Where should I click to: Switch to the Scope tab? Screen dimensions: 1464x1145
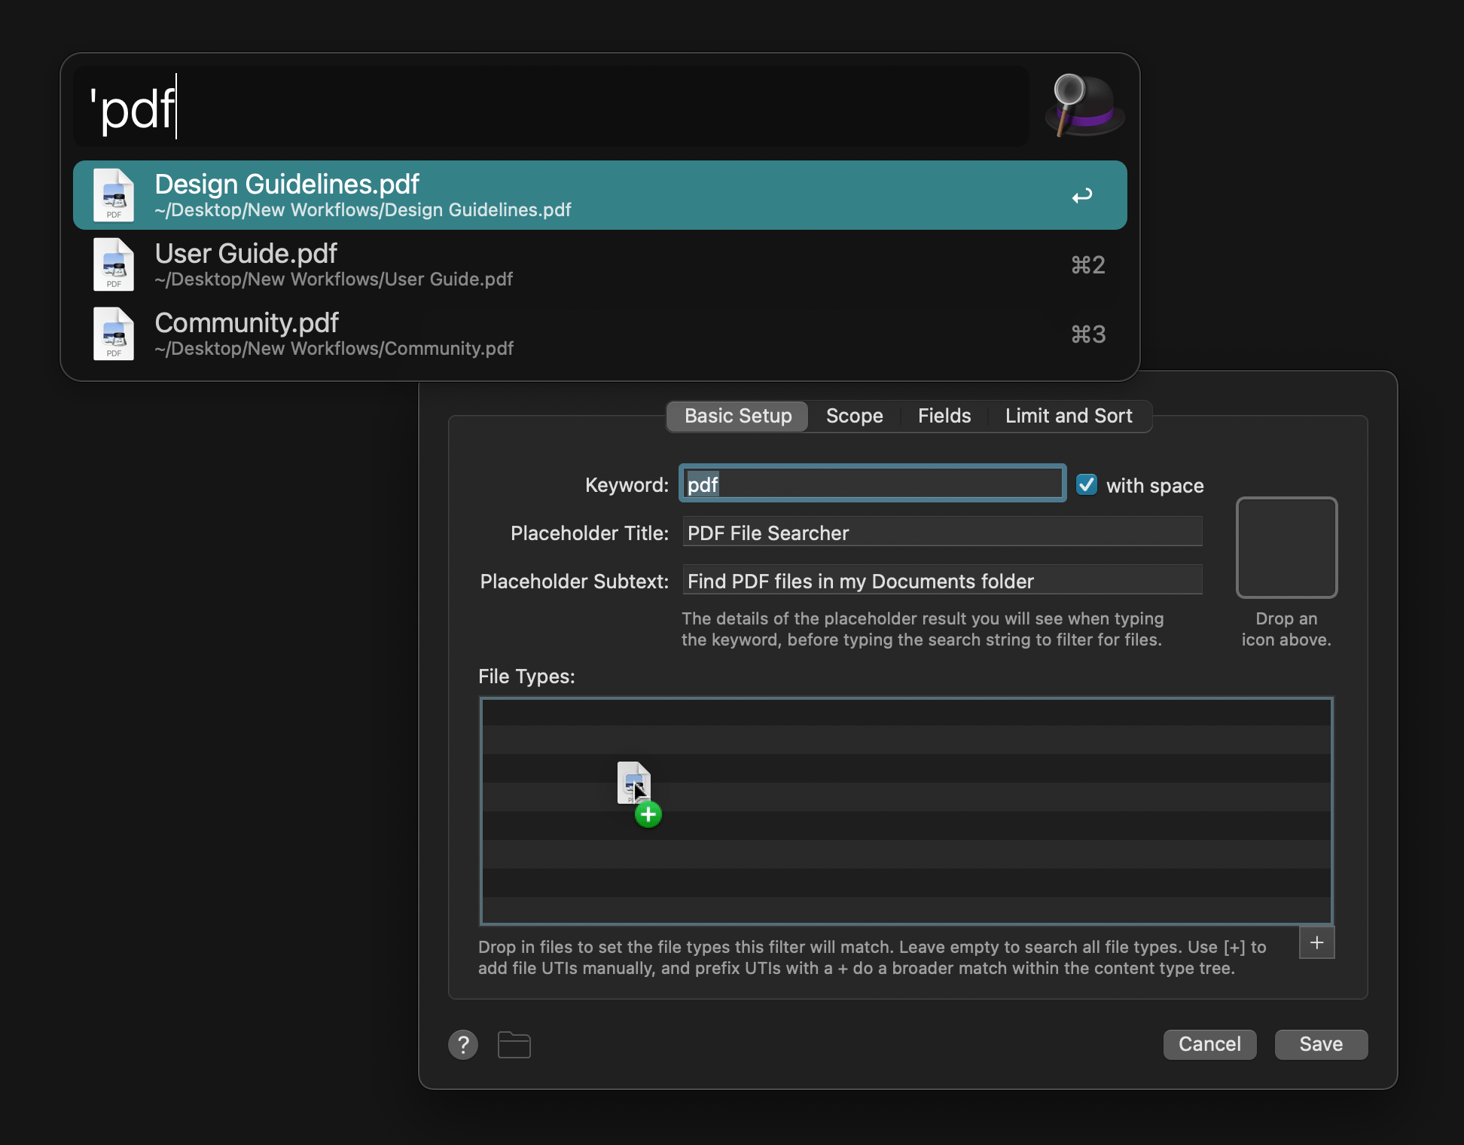pos(855,416)
